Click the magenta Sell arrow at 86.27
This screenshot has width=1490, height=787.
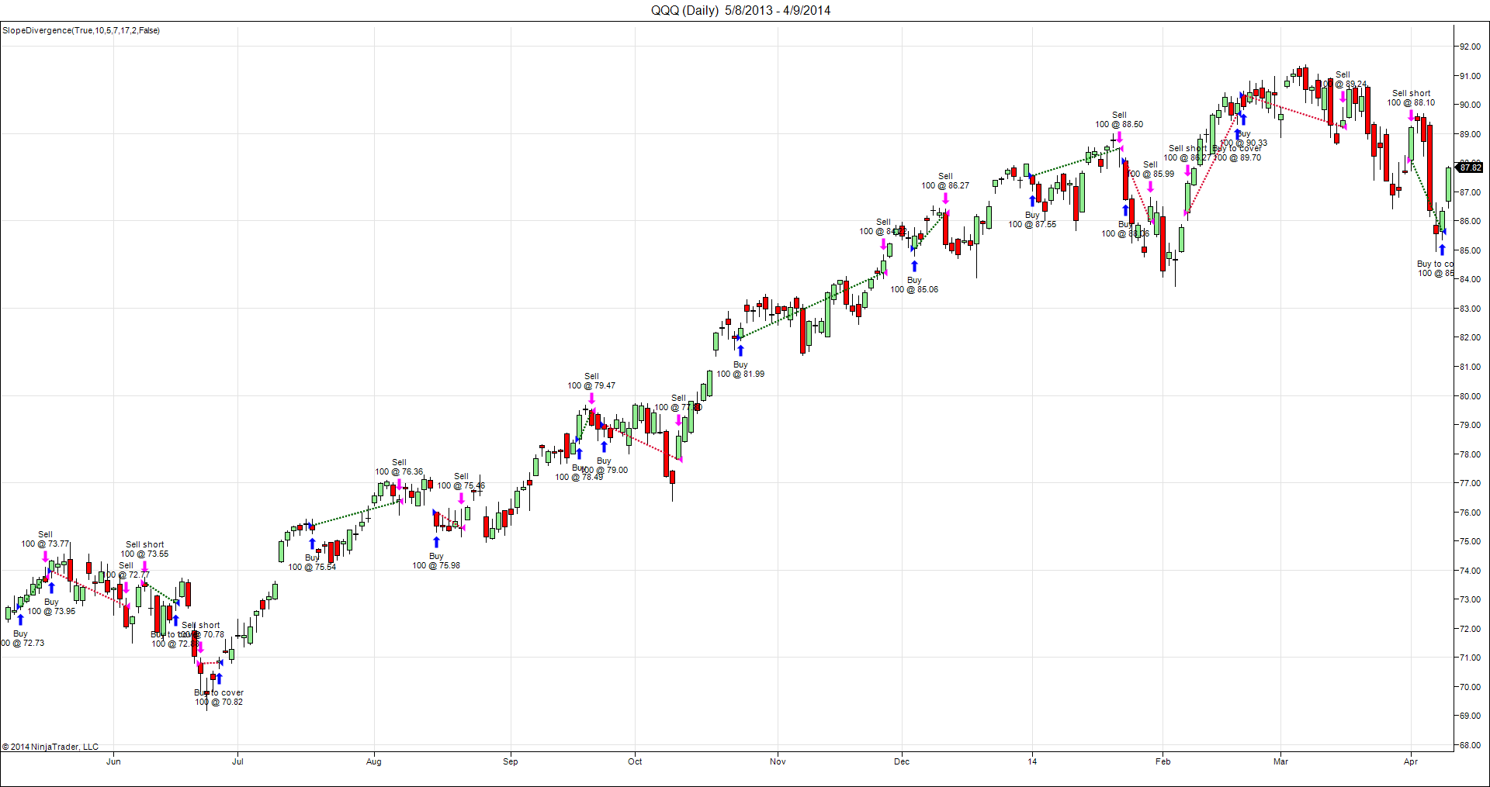click(x=945, y=198)
